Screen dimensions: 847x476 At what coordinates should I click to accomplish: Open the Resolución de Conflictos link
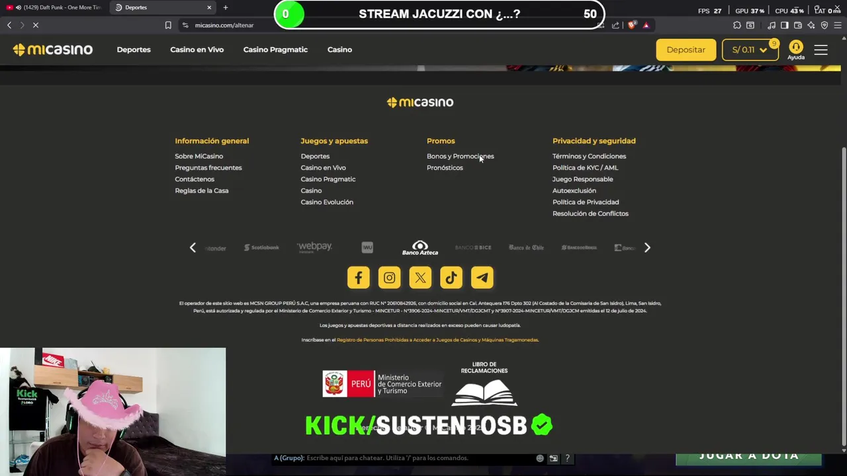(x=590, y=214)
